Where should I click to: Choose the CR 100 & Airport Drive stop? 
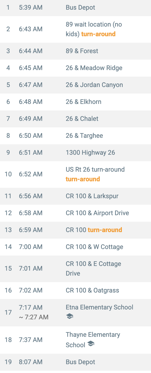(75, 213)
